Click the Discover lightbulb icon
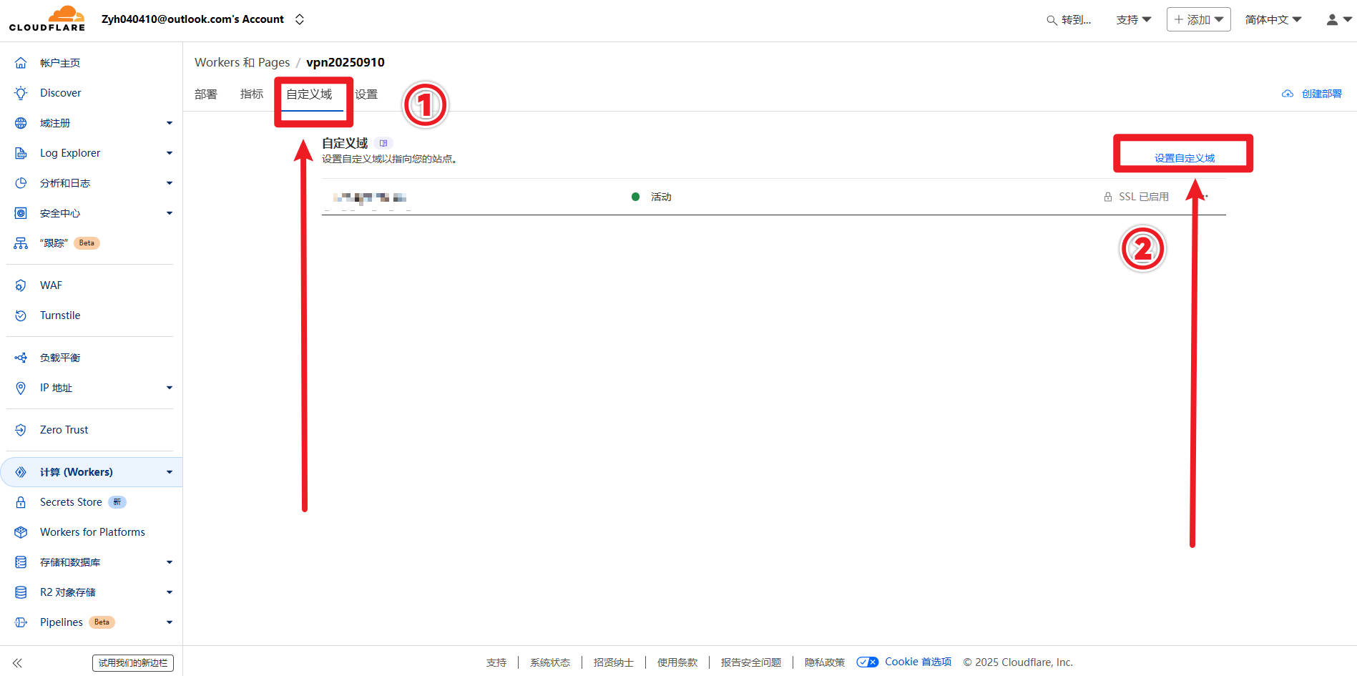 [21, 93]
